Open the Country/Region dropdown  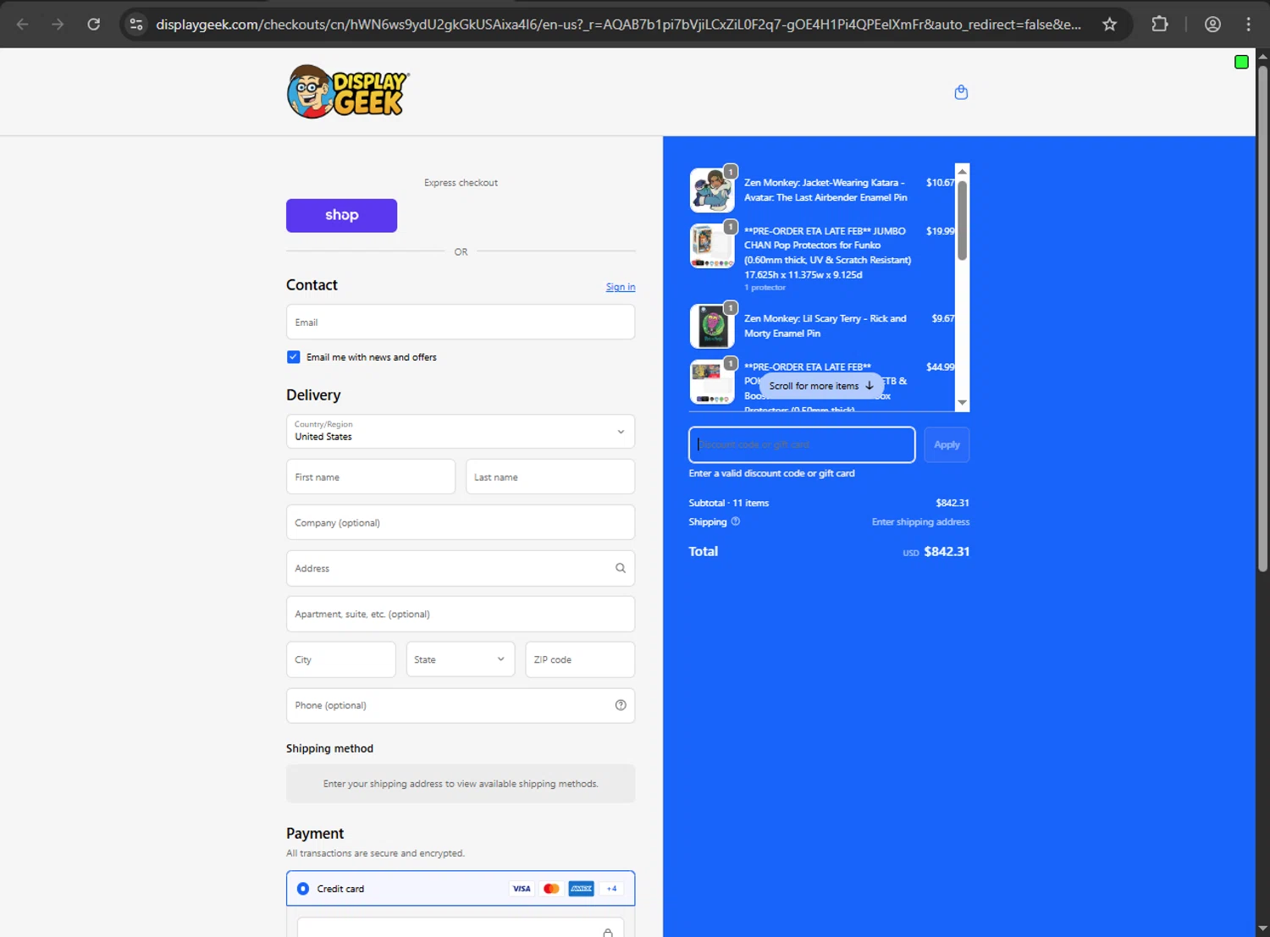click(x=461, y=432)
